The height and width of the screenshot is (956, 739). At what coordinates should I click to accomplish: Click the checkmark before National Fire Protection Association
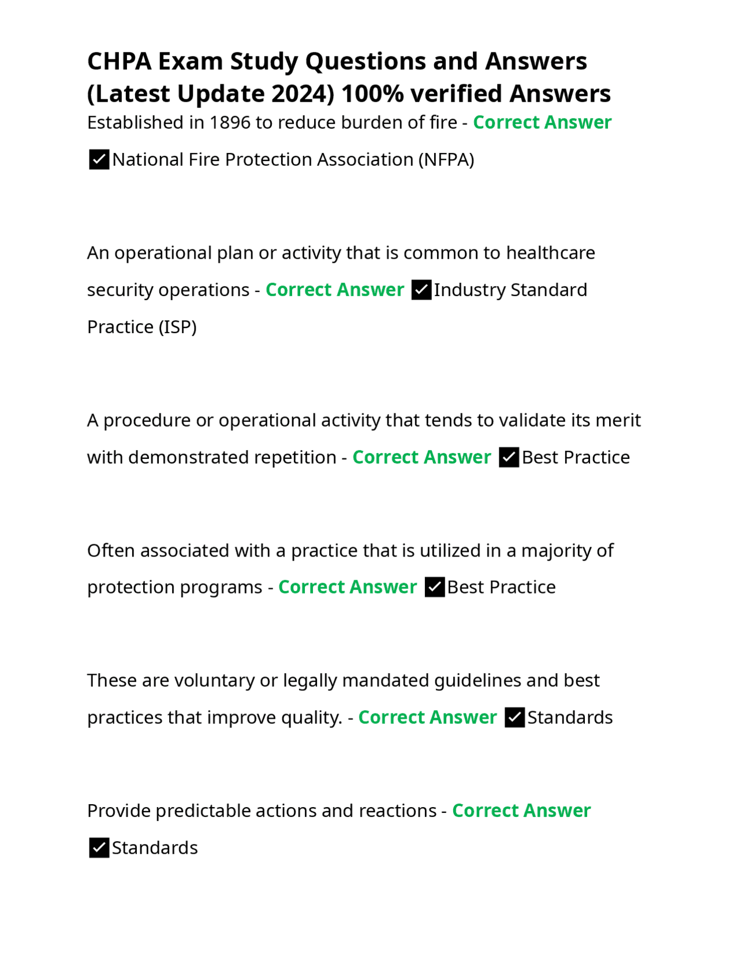[x=99, y=159]
